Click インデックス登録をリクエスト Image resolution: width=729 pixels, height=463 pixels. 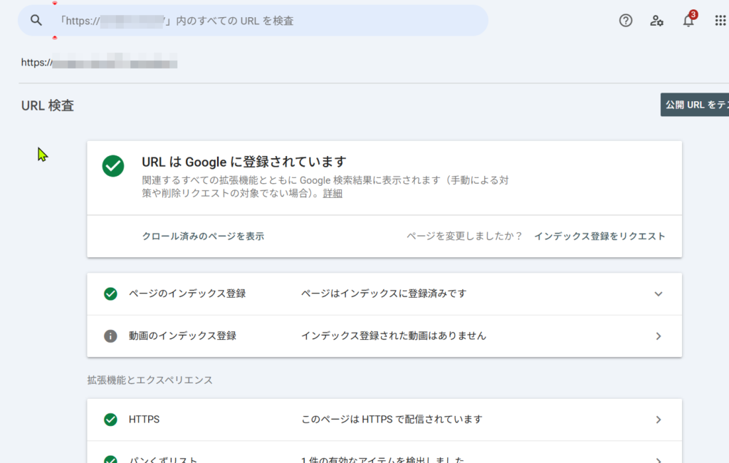point(599,236)
